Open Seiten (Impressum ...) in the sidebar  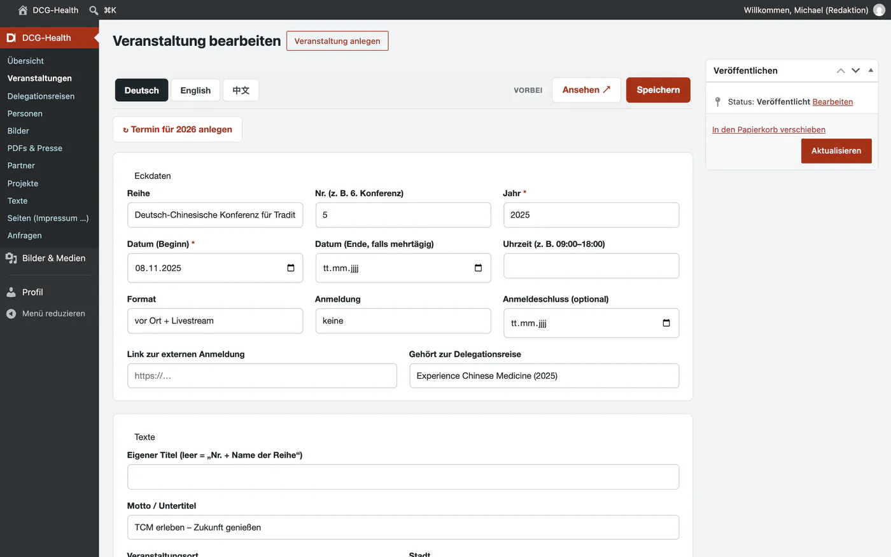pyautogui.click(x=48, y=218)
